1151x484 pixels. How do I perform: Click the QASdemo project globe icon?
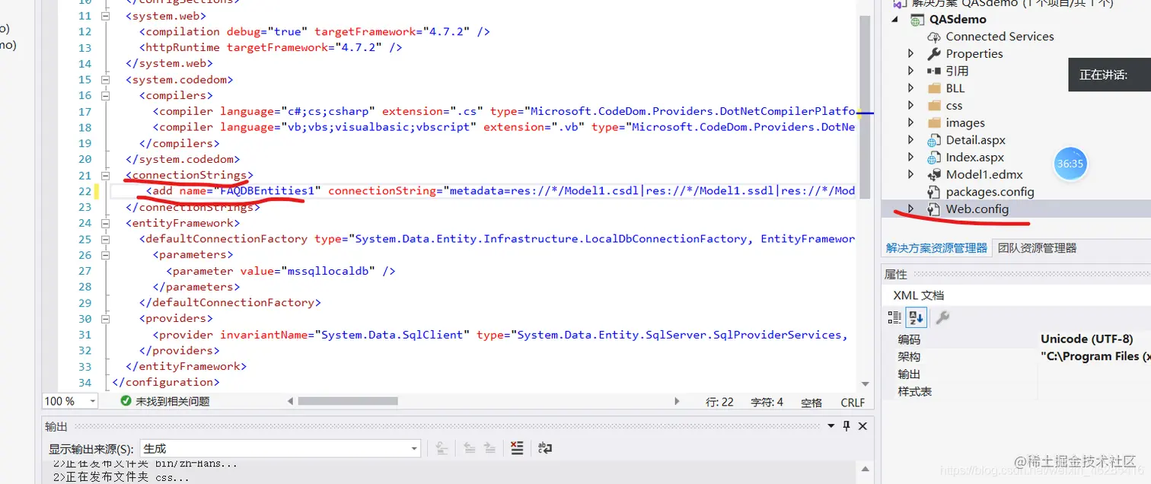[x=917, y=20]
